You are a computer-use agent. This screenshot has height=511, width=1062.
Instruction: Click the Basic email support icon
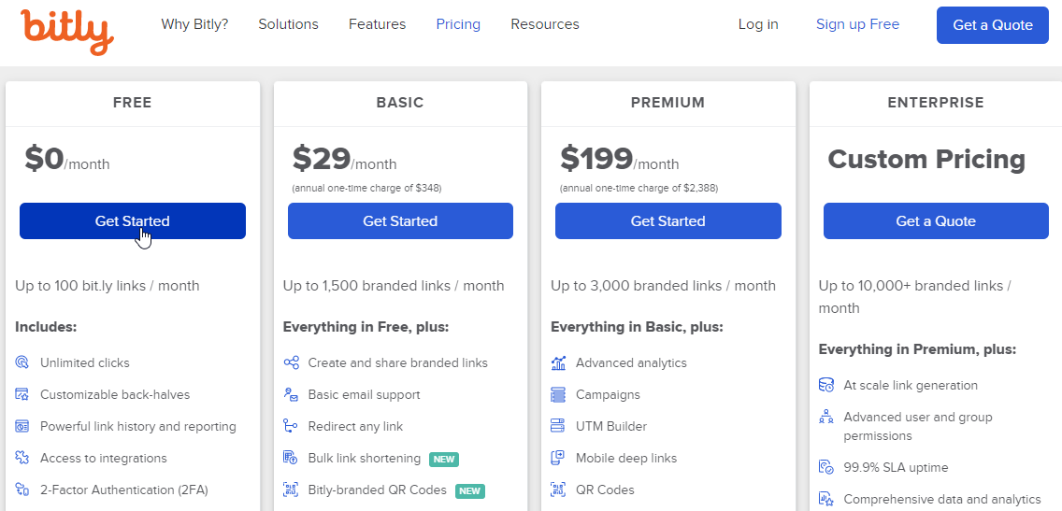tap(291, 394)
